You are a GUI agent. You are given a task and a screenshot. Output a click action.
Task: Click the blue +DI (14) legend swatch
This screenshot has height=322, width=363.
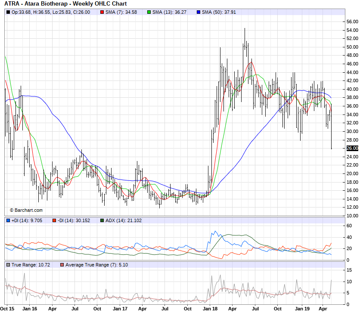click(8, 220)
